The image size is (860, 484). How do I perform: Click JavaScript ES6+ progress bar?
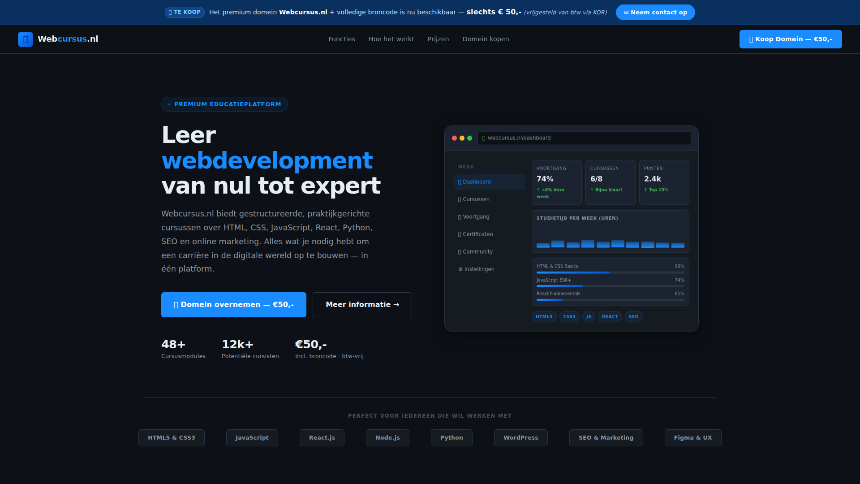611,286
